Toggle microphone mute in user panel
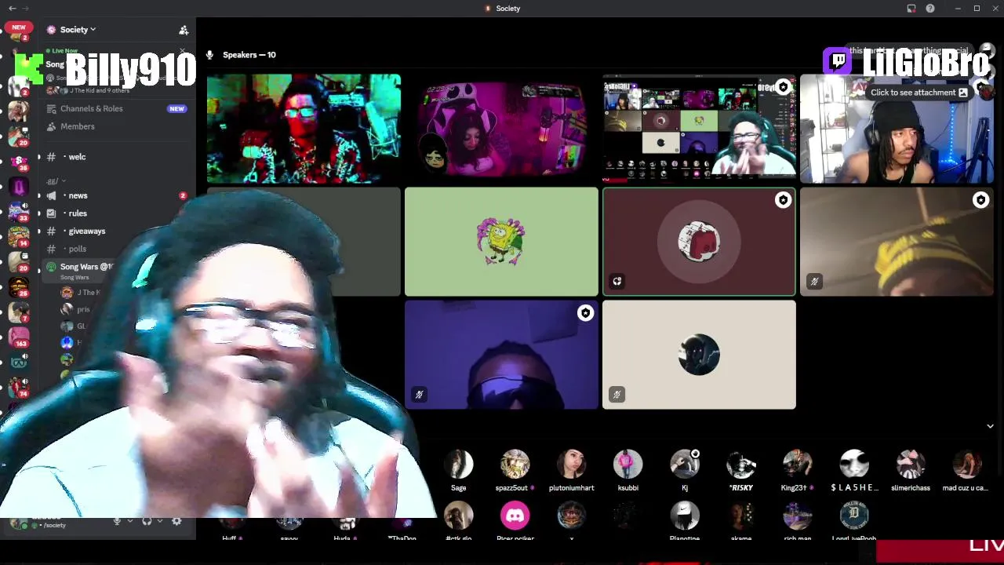Screen dimensions: 1004x565 (x=117, y=521)
